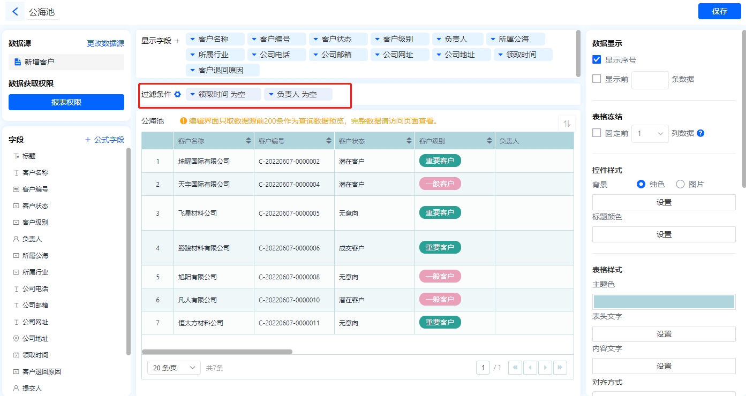Select 图片 background radio option

point(680,184)
